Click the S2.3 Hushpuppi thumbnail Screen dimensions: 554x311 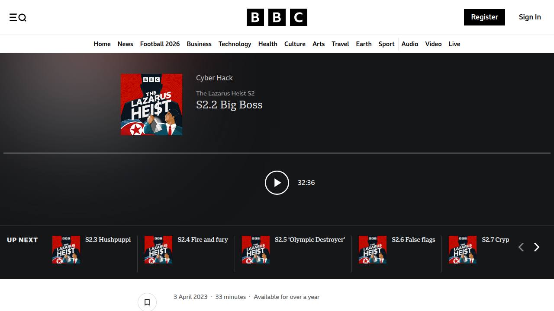(66, 250)
